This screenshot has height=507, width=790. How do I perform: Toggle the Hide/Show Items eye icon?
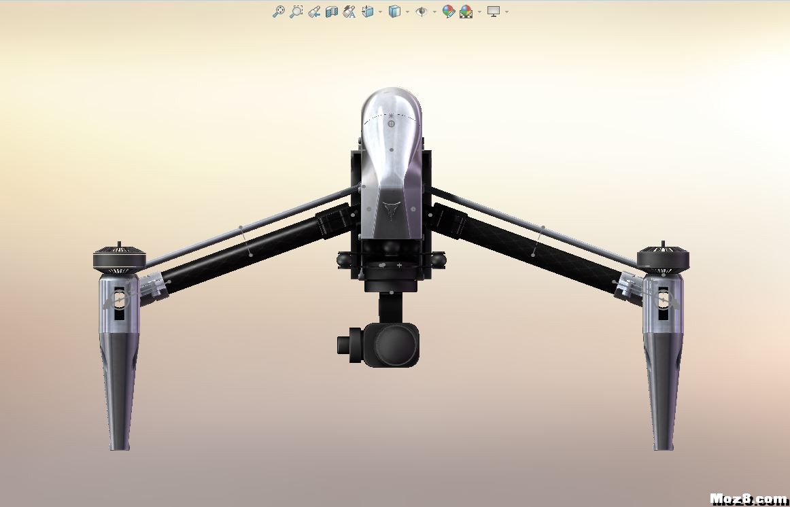422,11
